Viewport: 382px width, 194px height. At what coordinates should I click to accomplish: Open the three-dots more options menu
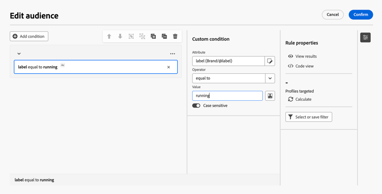point(173,54)
